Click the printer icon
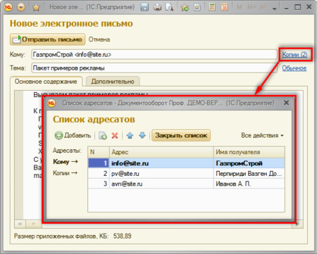 coord(157,8)
